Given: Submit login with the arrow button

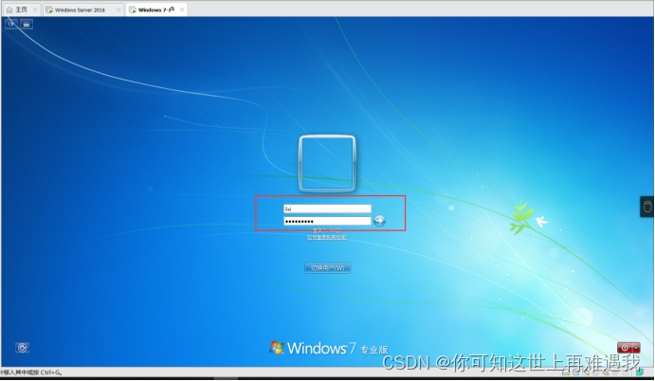Looking at the screenshot, I should coord(379,221).
